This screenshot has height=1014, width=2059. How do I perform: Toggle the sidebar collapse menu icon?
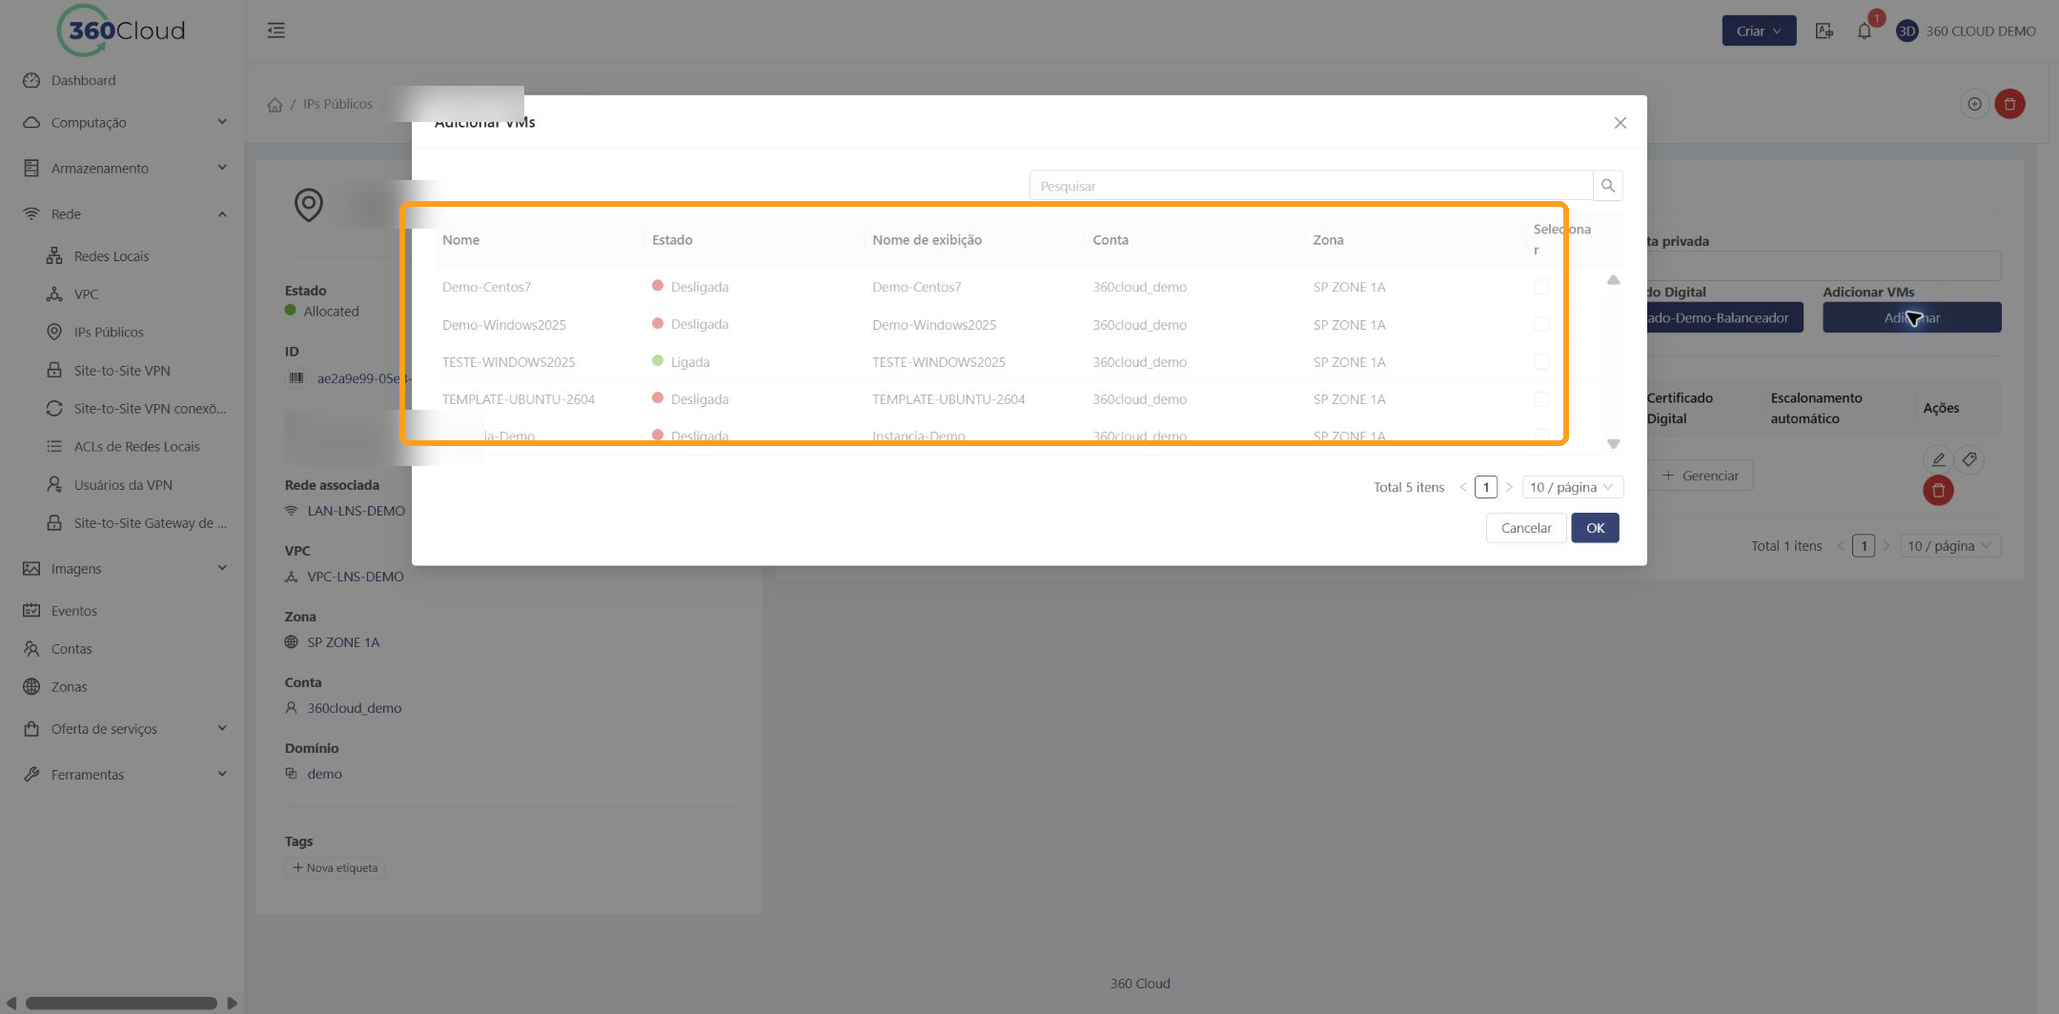point(276,30)
